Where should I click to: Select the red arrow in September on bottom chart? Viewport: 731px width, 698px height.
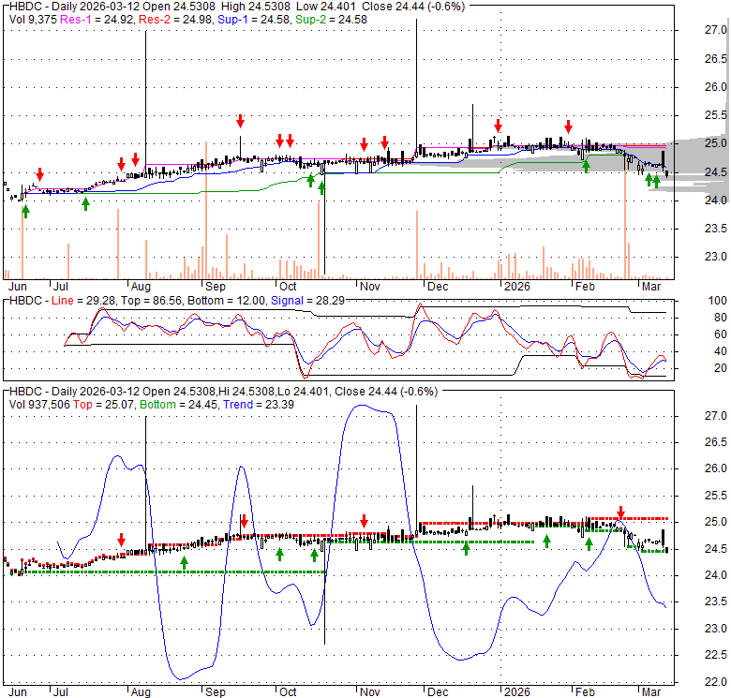coord(243,521)
